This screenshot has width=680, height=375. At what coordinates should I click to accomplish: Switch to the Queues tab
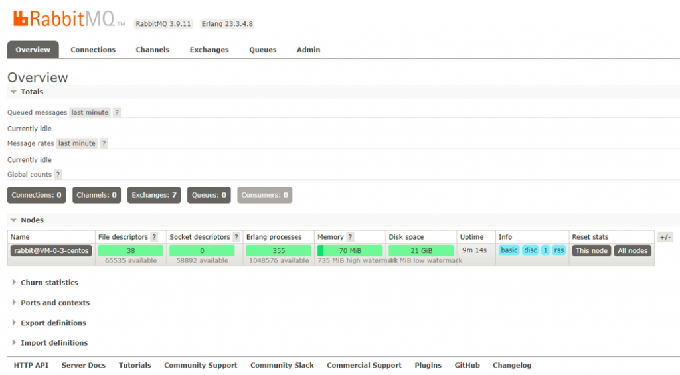click(x=263, y=50)
